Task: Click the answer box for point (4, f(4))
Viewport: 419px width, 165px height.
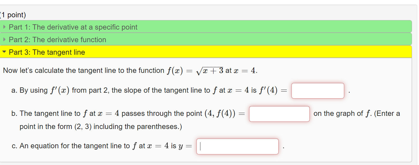Action: [279, 114]
